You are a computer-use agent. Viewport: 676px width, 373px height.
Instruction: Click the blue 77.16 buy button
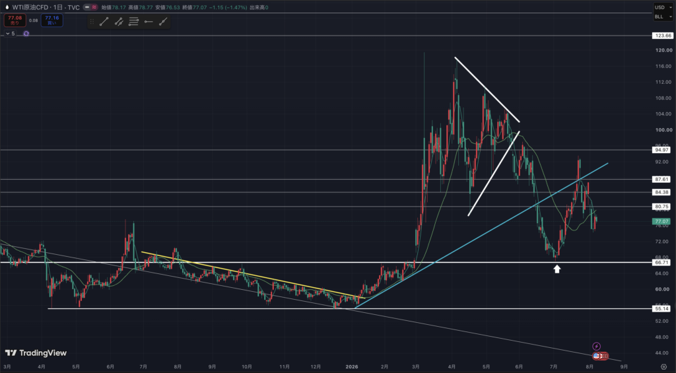(x=51, y=20)
